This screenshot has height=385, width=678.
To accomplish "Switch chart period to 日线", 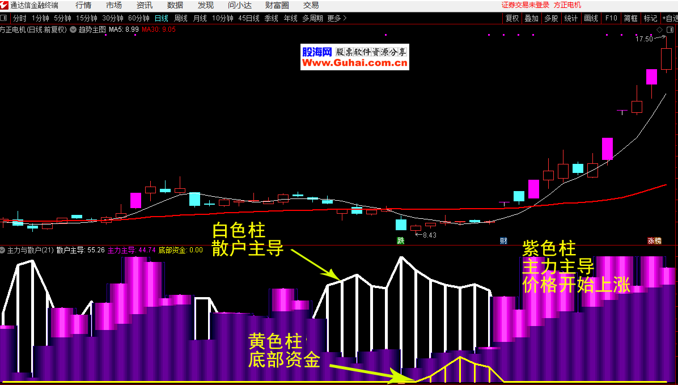I will (162, 18).
